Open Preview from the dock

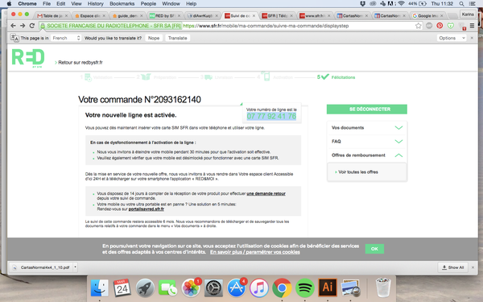point(350,288)
